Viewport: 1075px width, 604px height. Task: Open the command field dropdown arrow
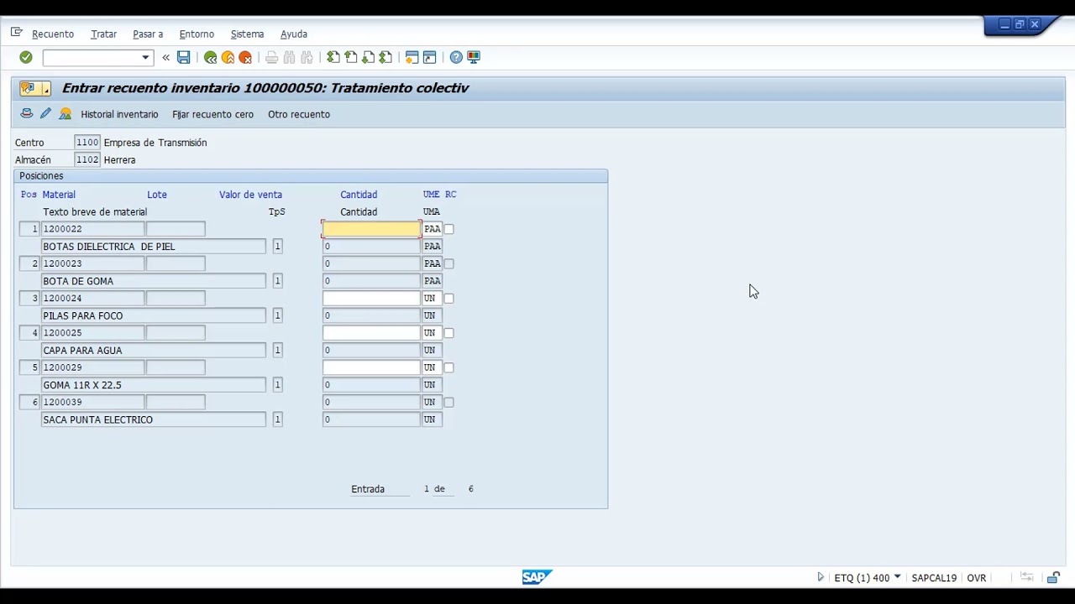coord(145,57)
